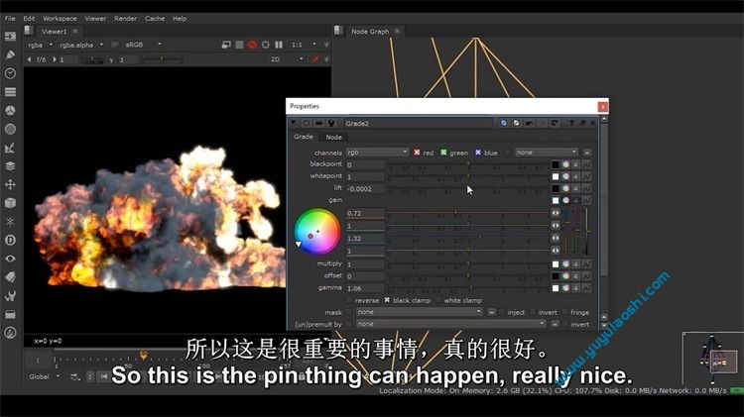The image size is (744, 417).
Task: Open the 3D nodes cube icon
Action: (x=10, y=203)
